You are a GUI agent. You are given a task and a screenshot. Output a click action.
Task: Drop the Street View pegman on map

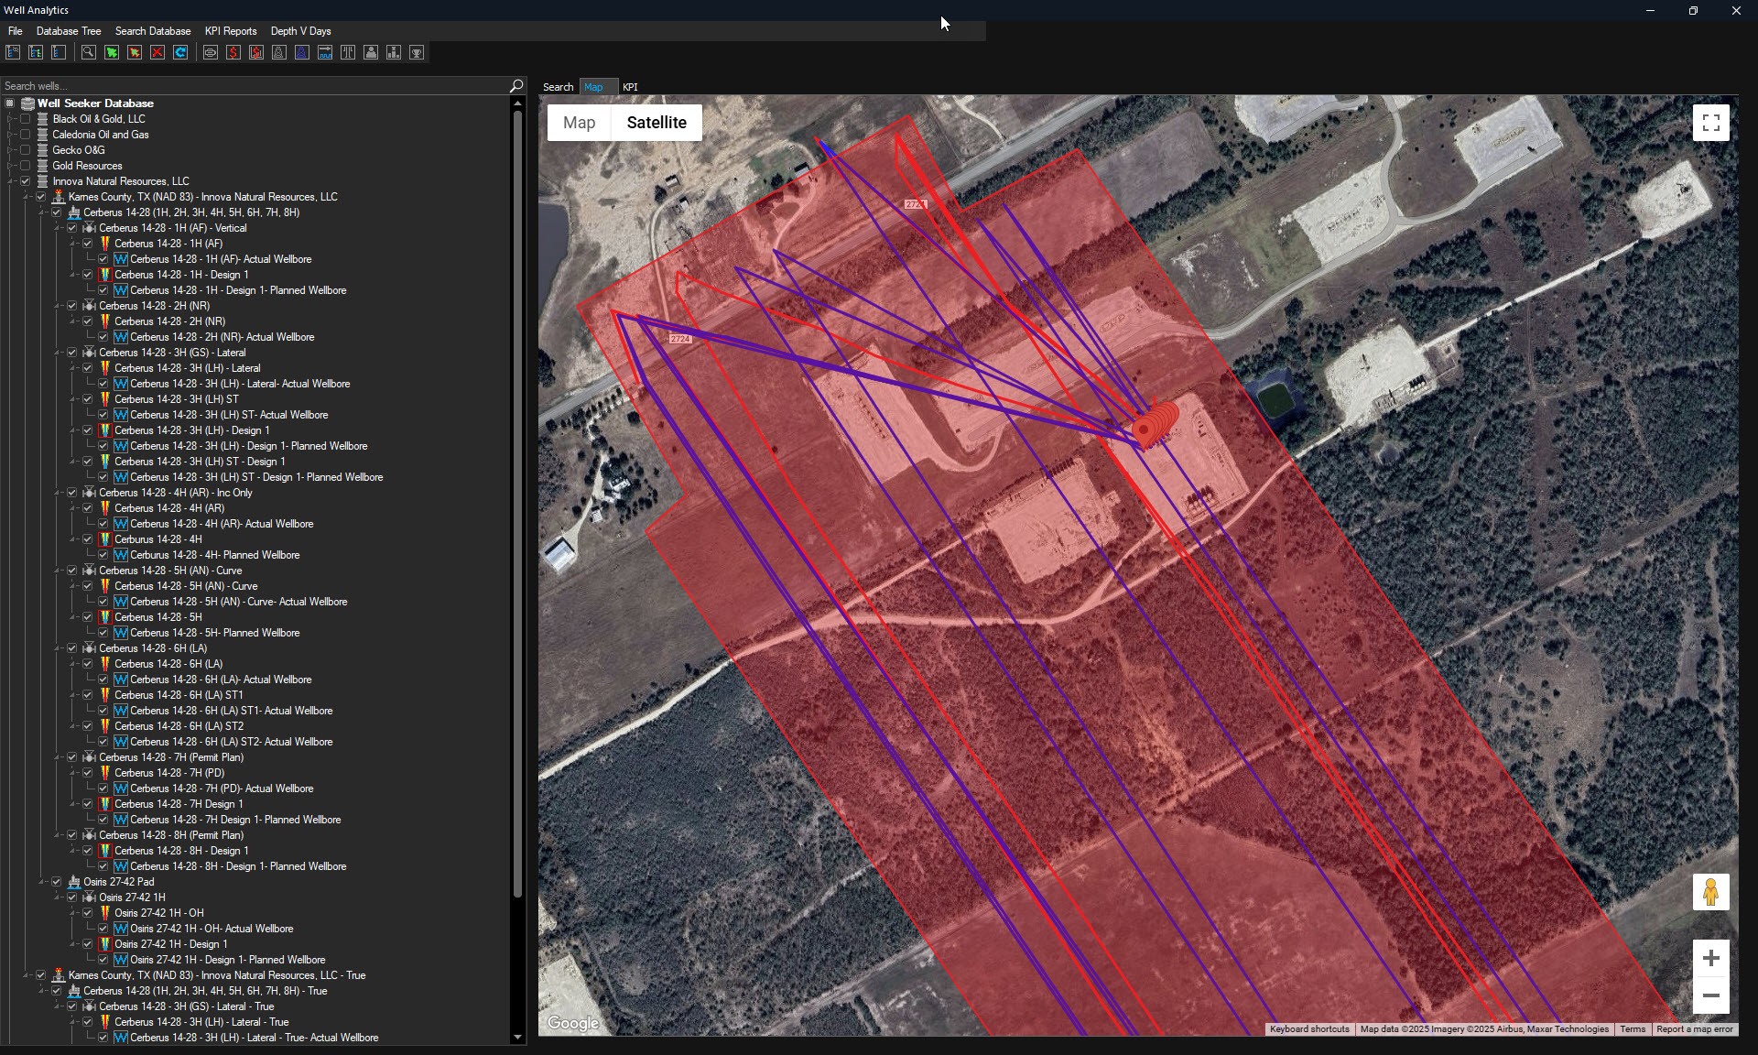1710,892
